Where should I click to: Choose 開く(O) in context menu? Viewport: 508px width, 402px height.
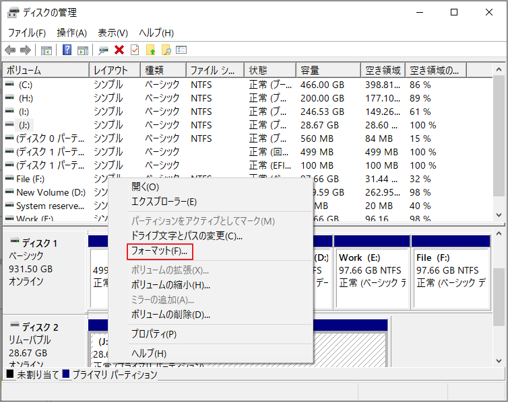point(145,187)
